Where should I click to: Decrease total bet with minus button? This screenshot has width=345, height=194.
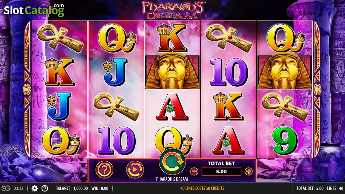[194, 171]
